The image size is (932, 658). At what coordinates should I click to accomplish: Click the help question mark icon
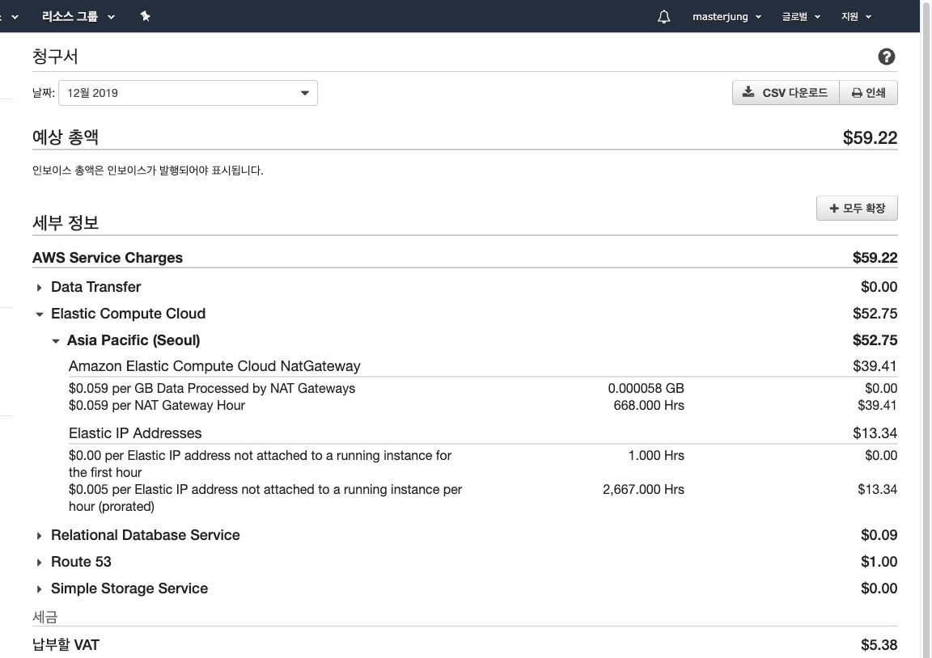886,57
